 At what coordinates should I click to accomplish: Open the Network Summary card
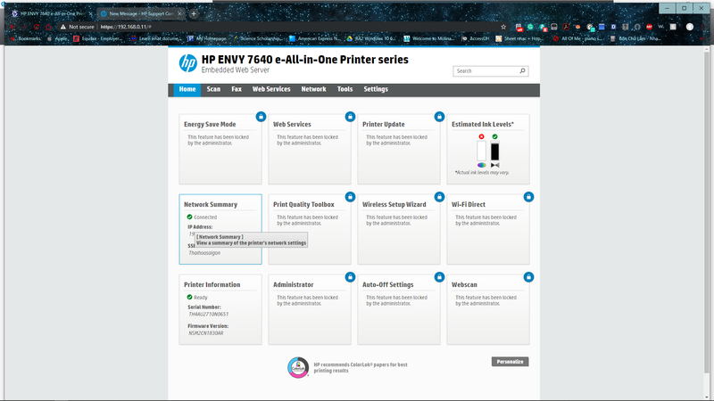click(x=220, y=229)
